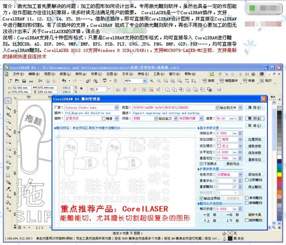Click the 保存参数 button
The width and height of the screenshot is (286, 245).
[255, 153]
